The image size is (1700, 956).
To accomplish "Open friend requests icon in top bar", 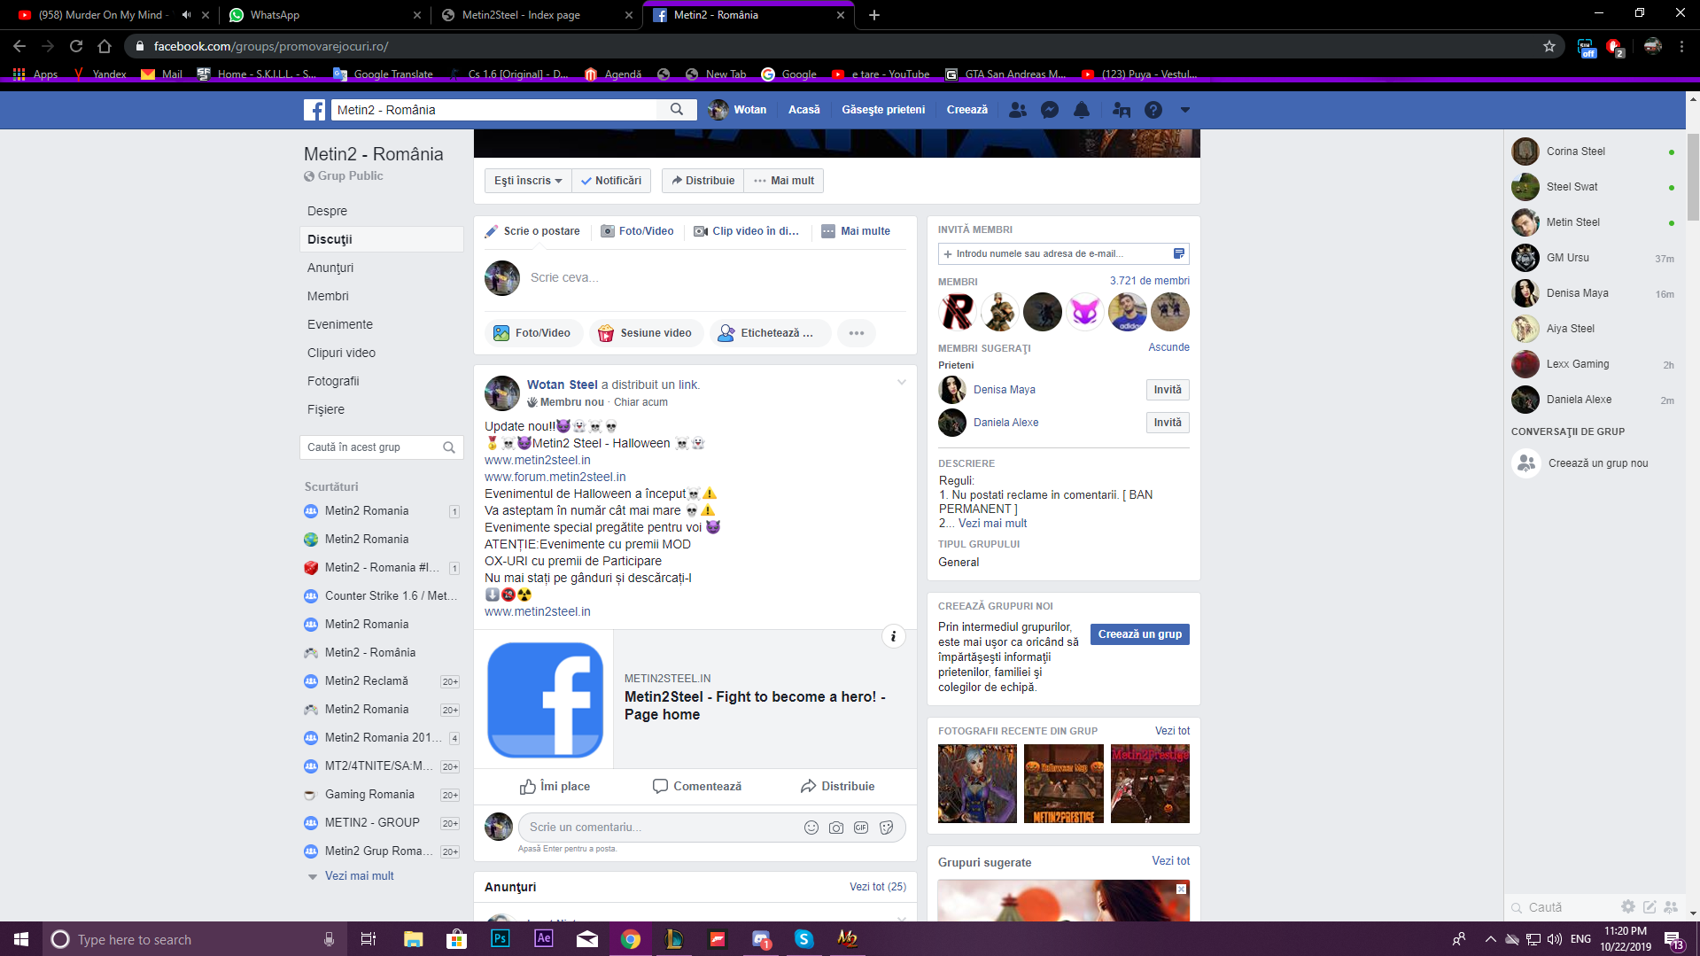I will pos(1018,110).
